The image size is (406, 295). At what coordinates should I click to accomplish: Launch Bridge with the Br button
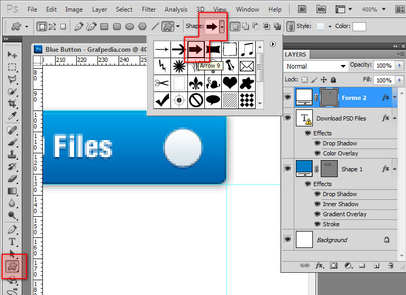point(302,10)
